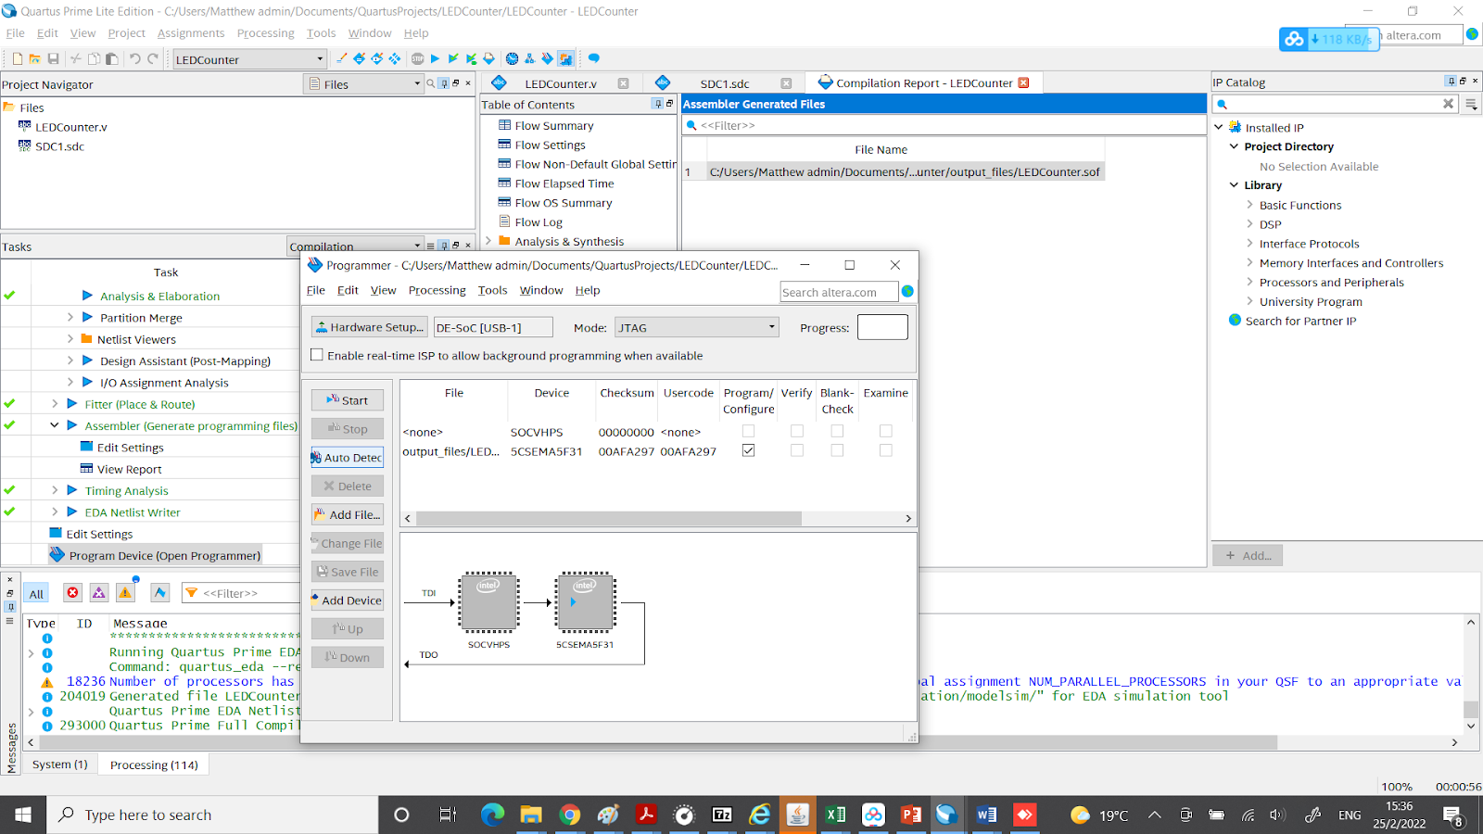Clear the IP Catalog search with X icon
Image resolution: width=1483 pixels, height=834 pixels.
click(x=1448, y=104)
